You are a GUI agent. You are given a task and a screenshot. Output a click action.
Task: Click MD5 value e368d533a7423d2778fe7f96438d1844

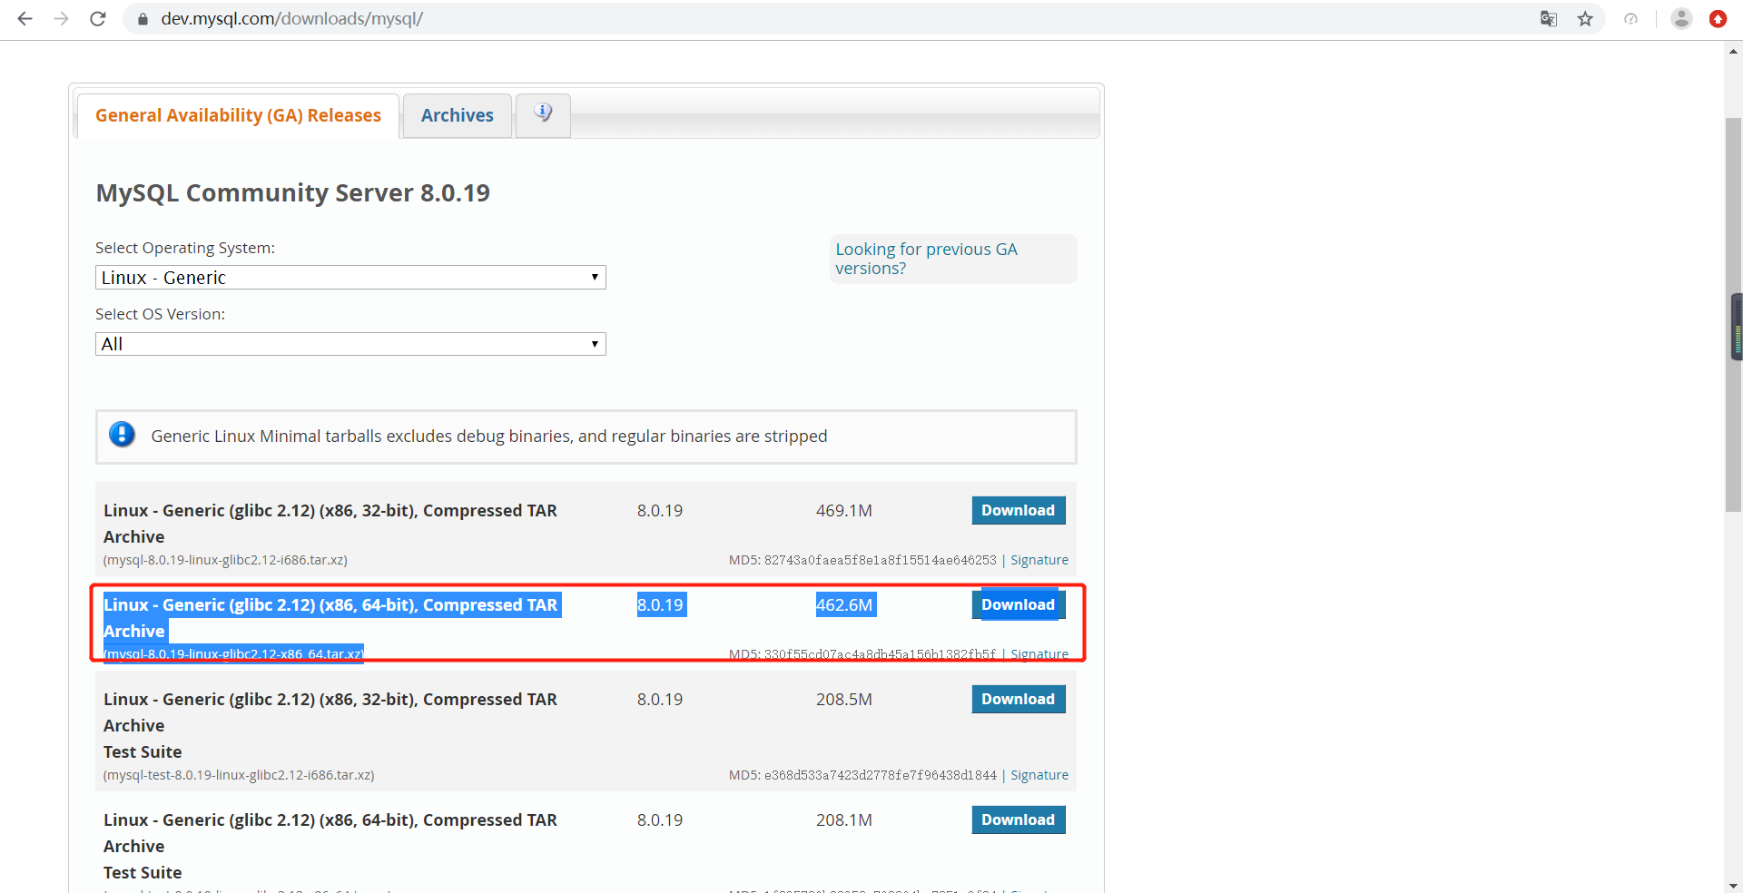880,775
